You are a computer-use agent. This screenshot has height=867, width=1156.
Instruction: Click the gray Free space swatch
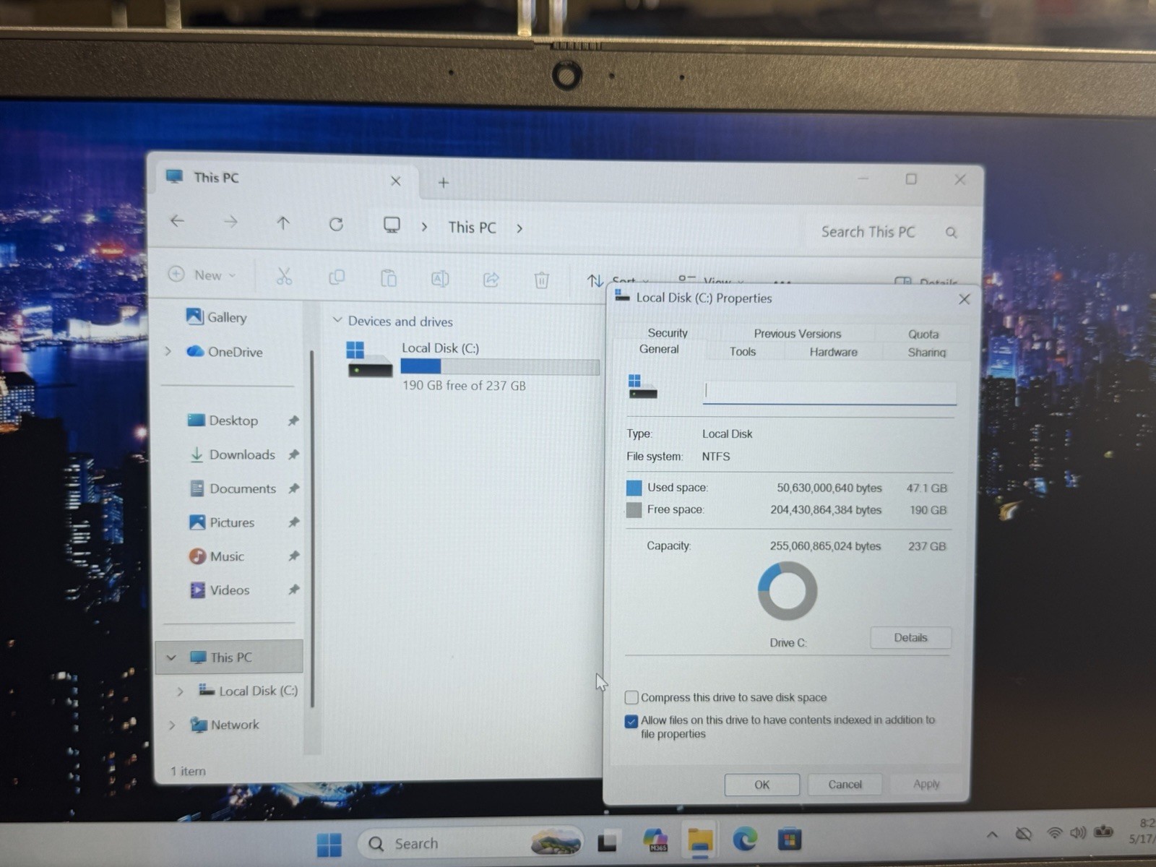(634, 510)
